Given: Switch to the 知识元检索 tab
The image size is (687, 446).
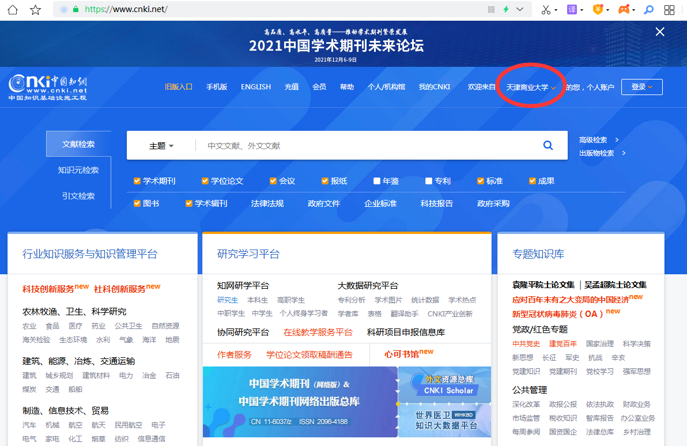Looking at the screenshot, I should click(x=78, y=170).
